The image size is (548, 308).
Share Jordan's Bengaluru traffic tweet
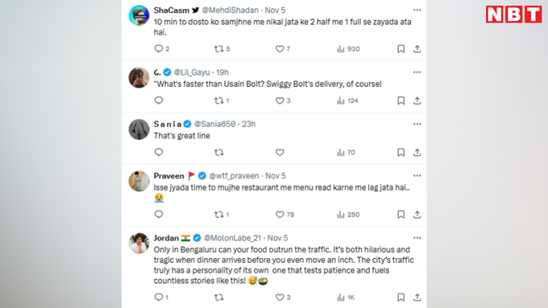click(417, 298)
